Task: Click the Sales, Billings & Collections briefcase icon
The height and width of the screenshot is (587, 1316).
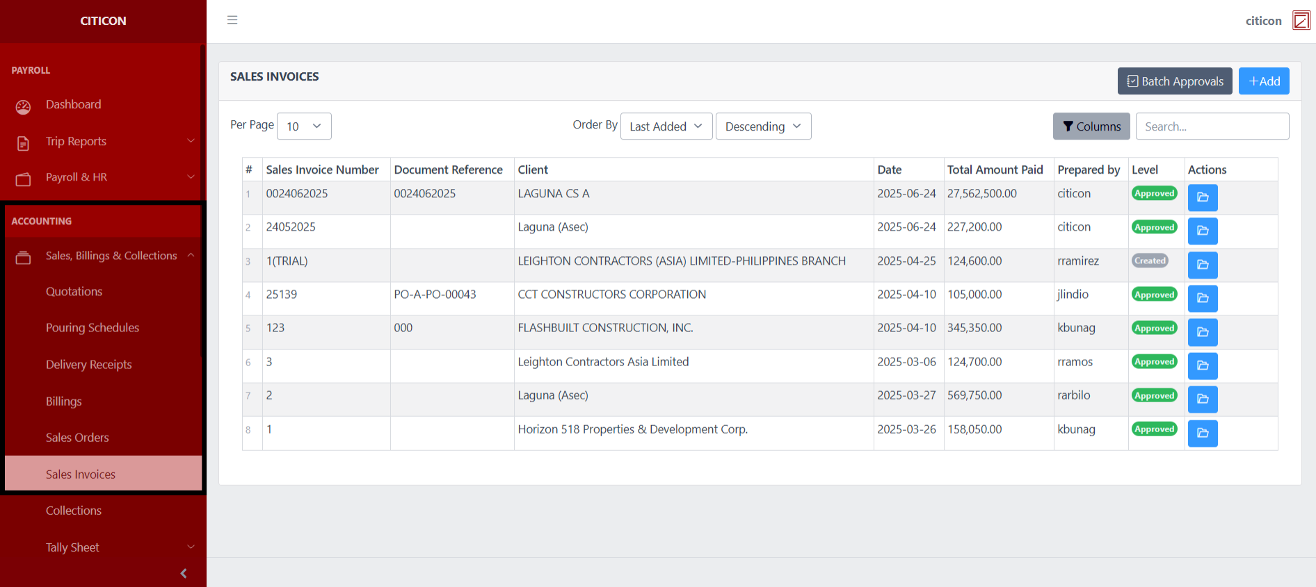Action: click(23, 258)
